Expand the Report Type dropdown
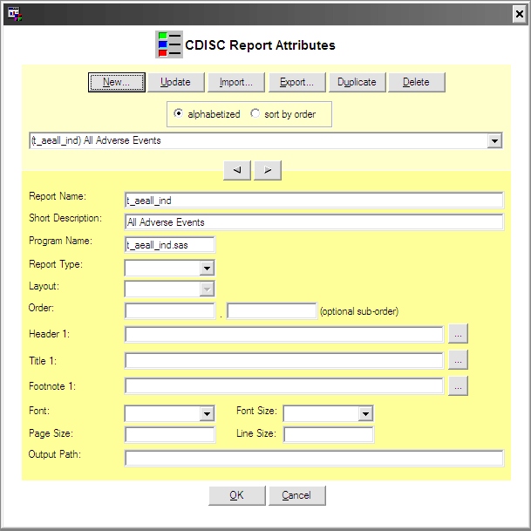The height and width of the screenshot is (531, 531). (207, 269)
